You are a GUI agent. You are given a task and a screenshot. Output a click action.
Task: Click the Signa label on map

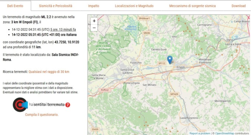(230, 40)
